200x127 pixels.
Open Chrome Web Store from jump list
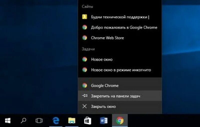120,38
